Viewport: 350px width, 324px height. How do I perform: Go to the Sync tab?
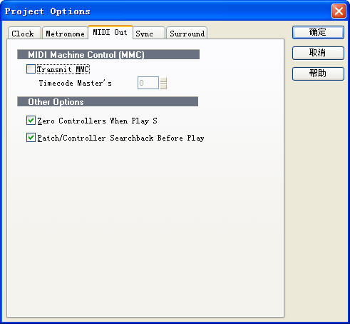tap(149, 33)
